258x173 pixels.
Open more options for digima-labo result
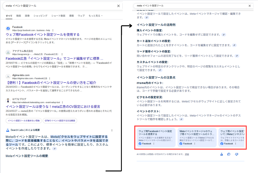point(50,78)
